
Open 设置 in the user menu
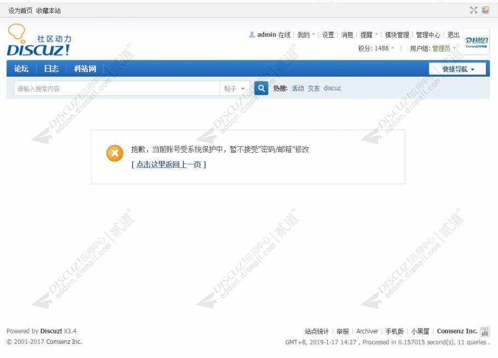[328, 34]
